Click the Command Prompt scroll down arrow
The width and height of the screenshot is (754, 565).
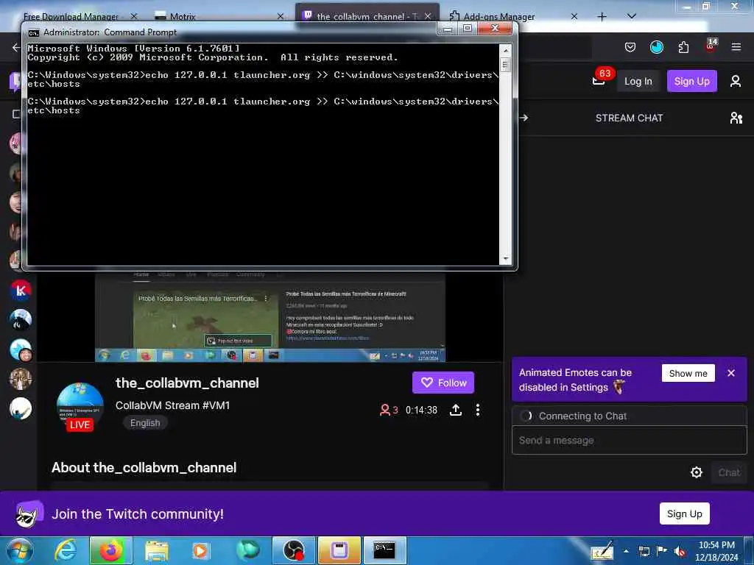pyautogui.click(x=505, y=259)
